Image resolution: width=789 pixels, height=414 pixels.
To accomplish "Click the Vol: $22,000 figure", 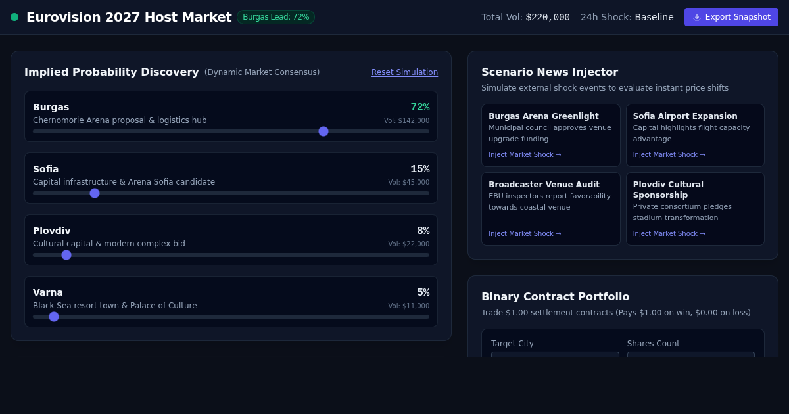I will 409,244.
